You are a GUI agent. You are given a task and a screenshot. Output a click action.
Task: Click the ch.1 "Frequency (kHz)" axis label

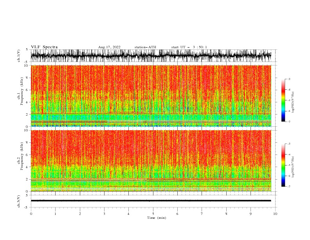(x=22, y=91)
